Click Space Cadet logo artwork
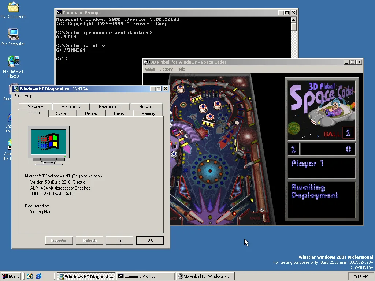This screenshot has height=281, width=375. tap(322, 110)
